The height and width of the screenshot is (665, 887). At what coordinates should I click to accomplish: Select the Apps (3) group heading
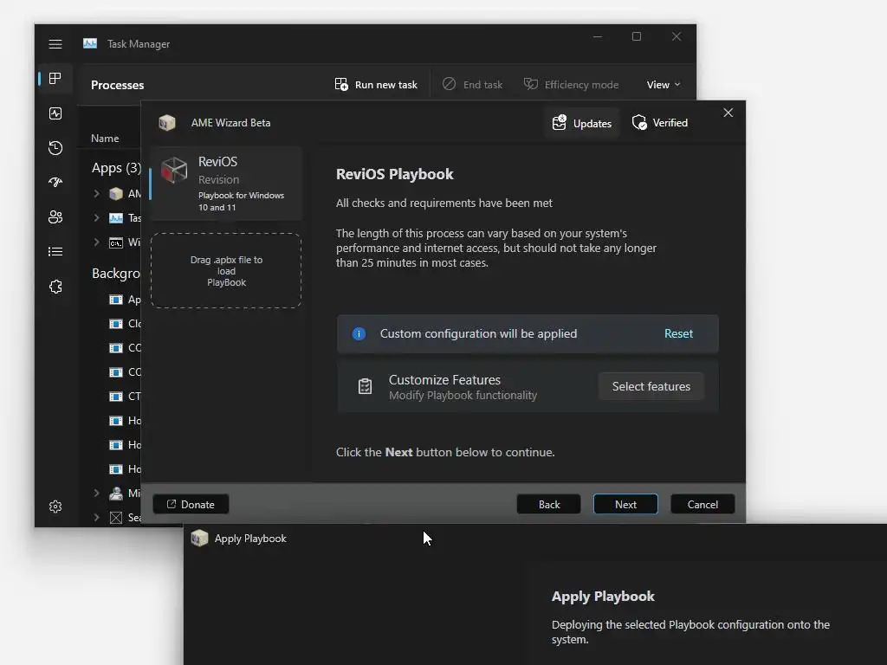point(116,168)
